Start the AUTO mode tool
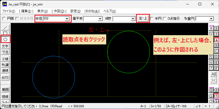The width and height of the screenshot is (219, 109). pyautogui.click(x=5, y=78)
